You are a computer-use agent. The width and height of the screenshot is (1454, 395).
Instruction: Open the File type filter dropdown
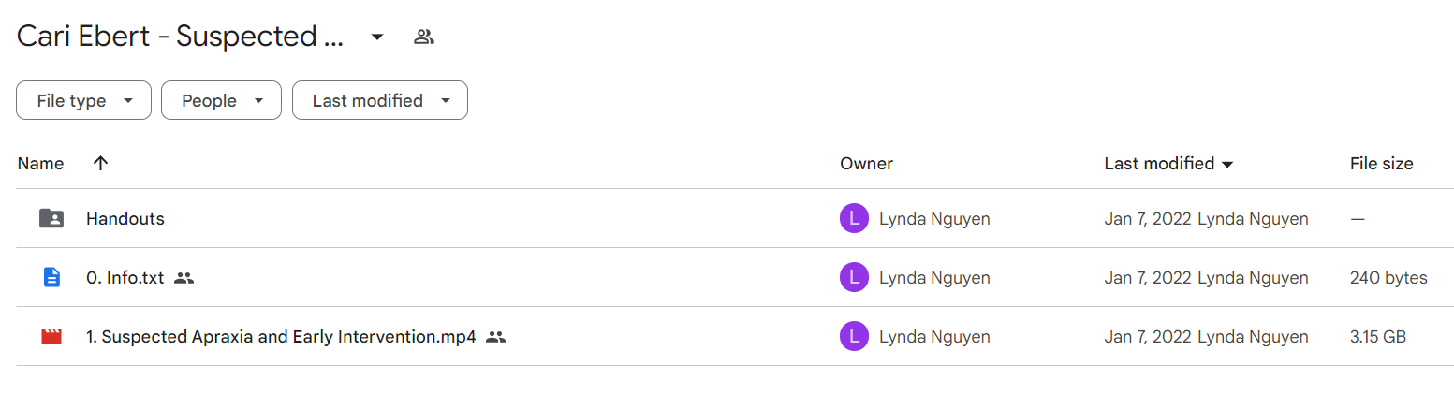83,100
